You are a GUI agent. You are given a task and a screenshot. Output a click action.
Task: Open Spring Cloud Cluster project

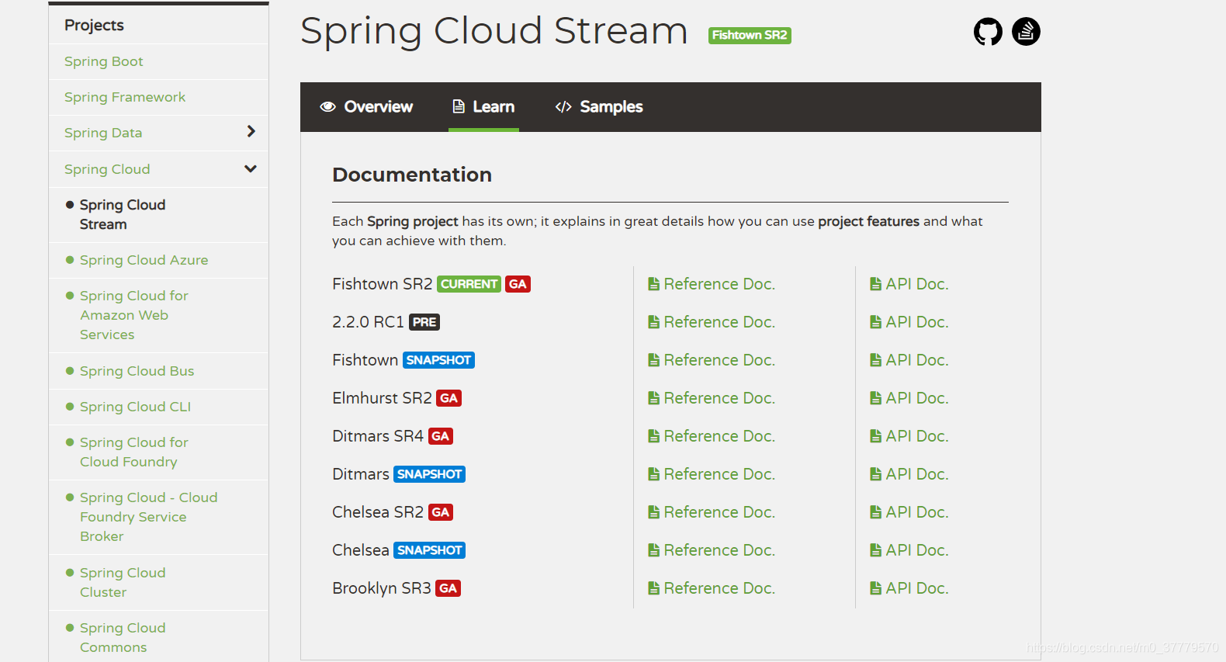pyautogui.click(x=123, y=582)
